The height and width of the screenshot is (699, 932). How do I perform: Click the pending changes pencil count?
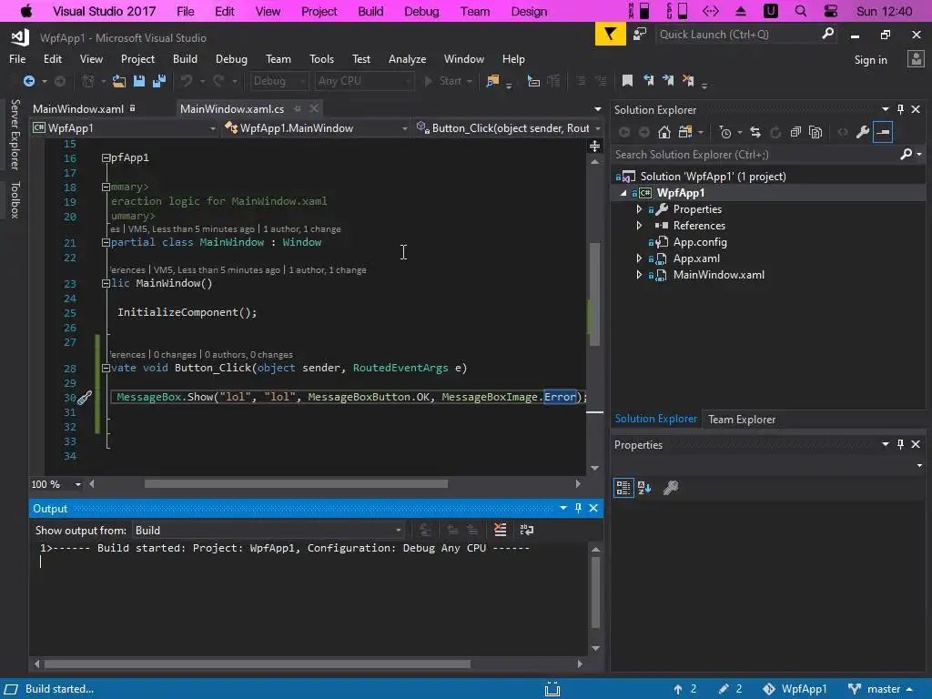[730, 689]
